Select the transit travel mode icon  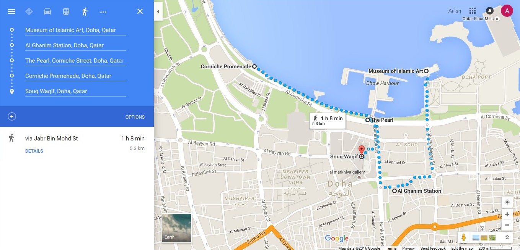click(x=66, y=11)
